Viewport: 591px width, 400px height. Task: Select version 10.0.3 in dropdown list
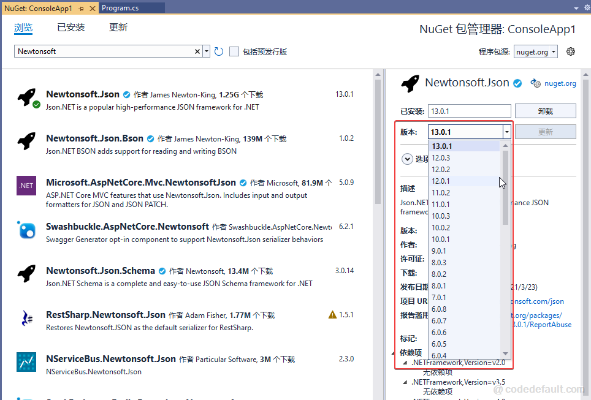(464, 216)
